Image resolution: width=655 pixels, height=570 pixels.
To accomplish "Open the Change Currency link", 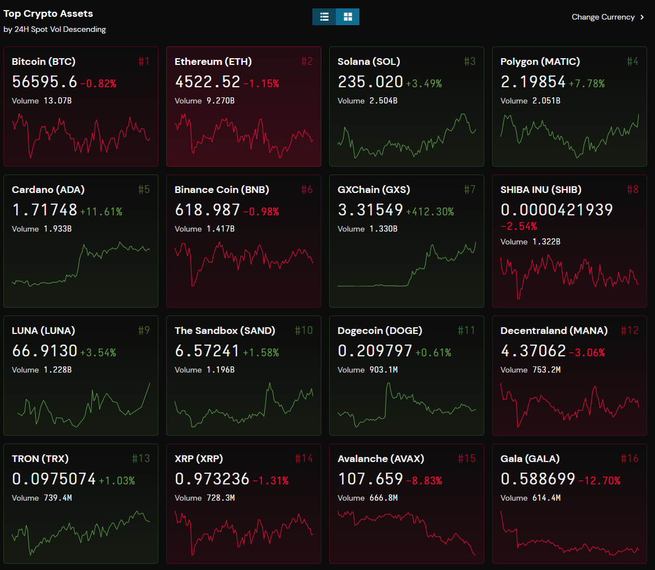I will (x=608, y=17).
